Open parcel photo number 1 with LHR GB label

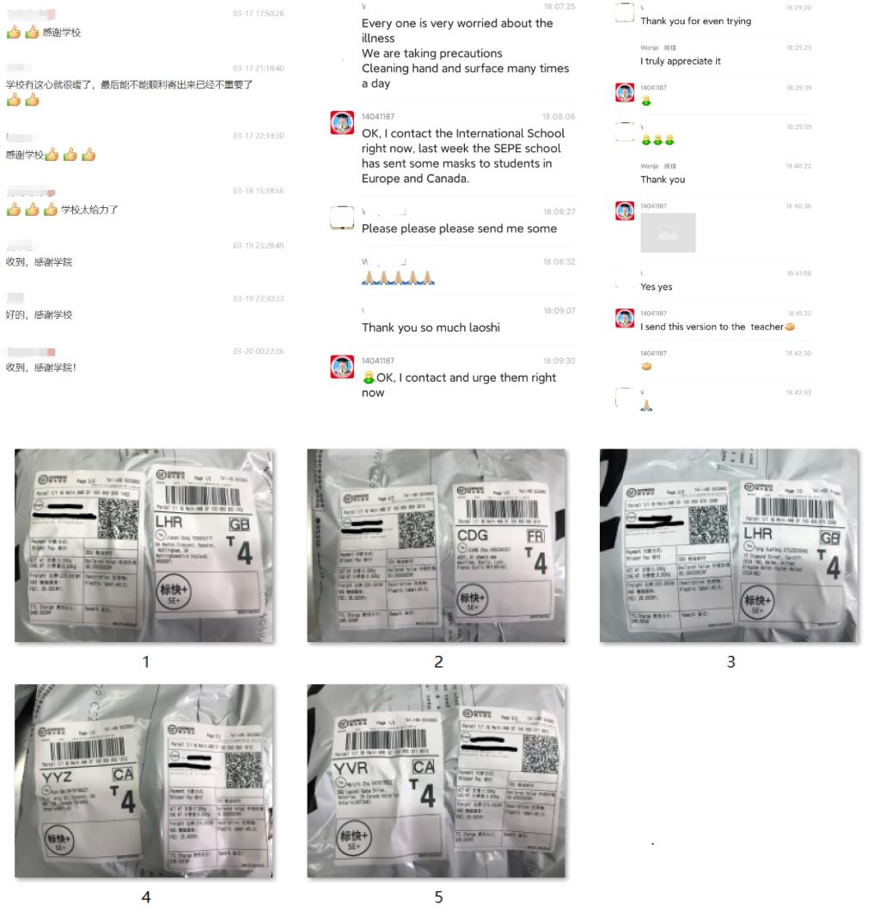(144, 546)
